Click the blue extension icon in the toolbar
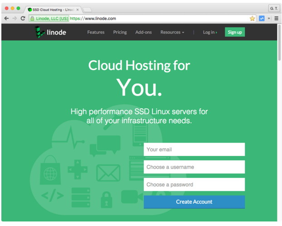The width and height of the screenshot is (282, 226). [262, 19]
